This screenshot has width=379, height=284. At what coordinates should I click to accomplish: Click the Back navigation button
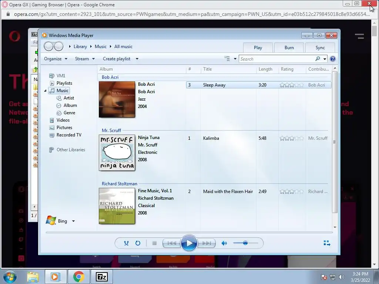pyautogui.click(x=48, y=46)
